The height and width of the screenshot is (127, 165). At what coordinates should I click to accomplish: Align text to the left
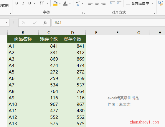90,3
